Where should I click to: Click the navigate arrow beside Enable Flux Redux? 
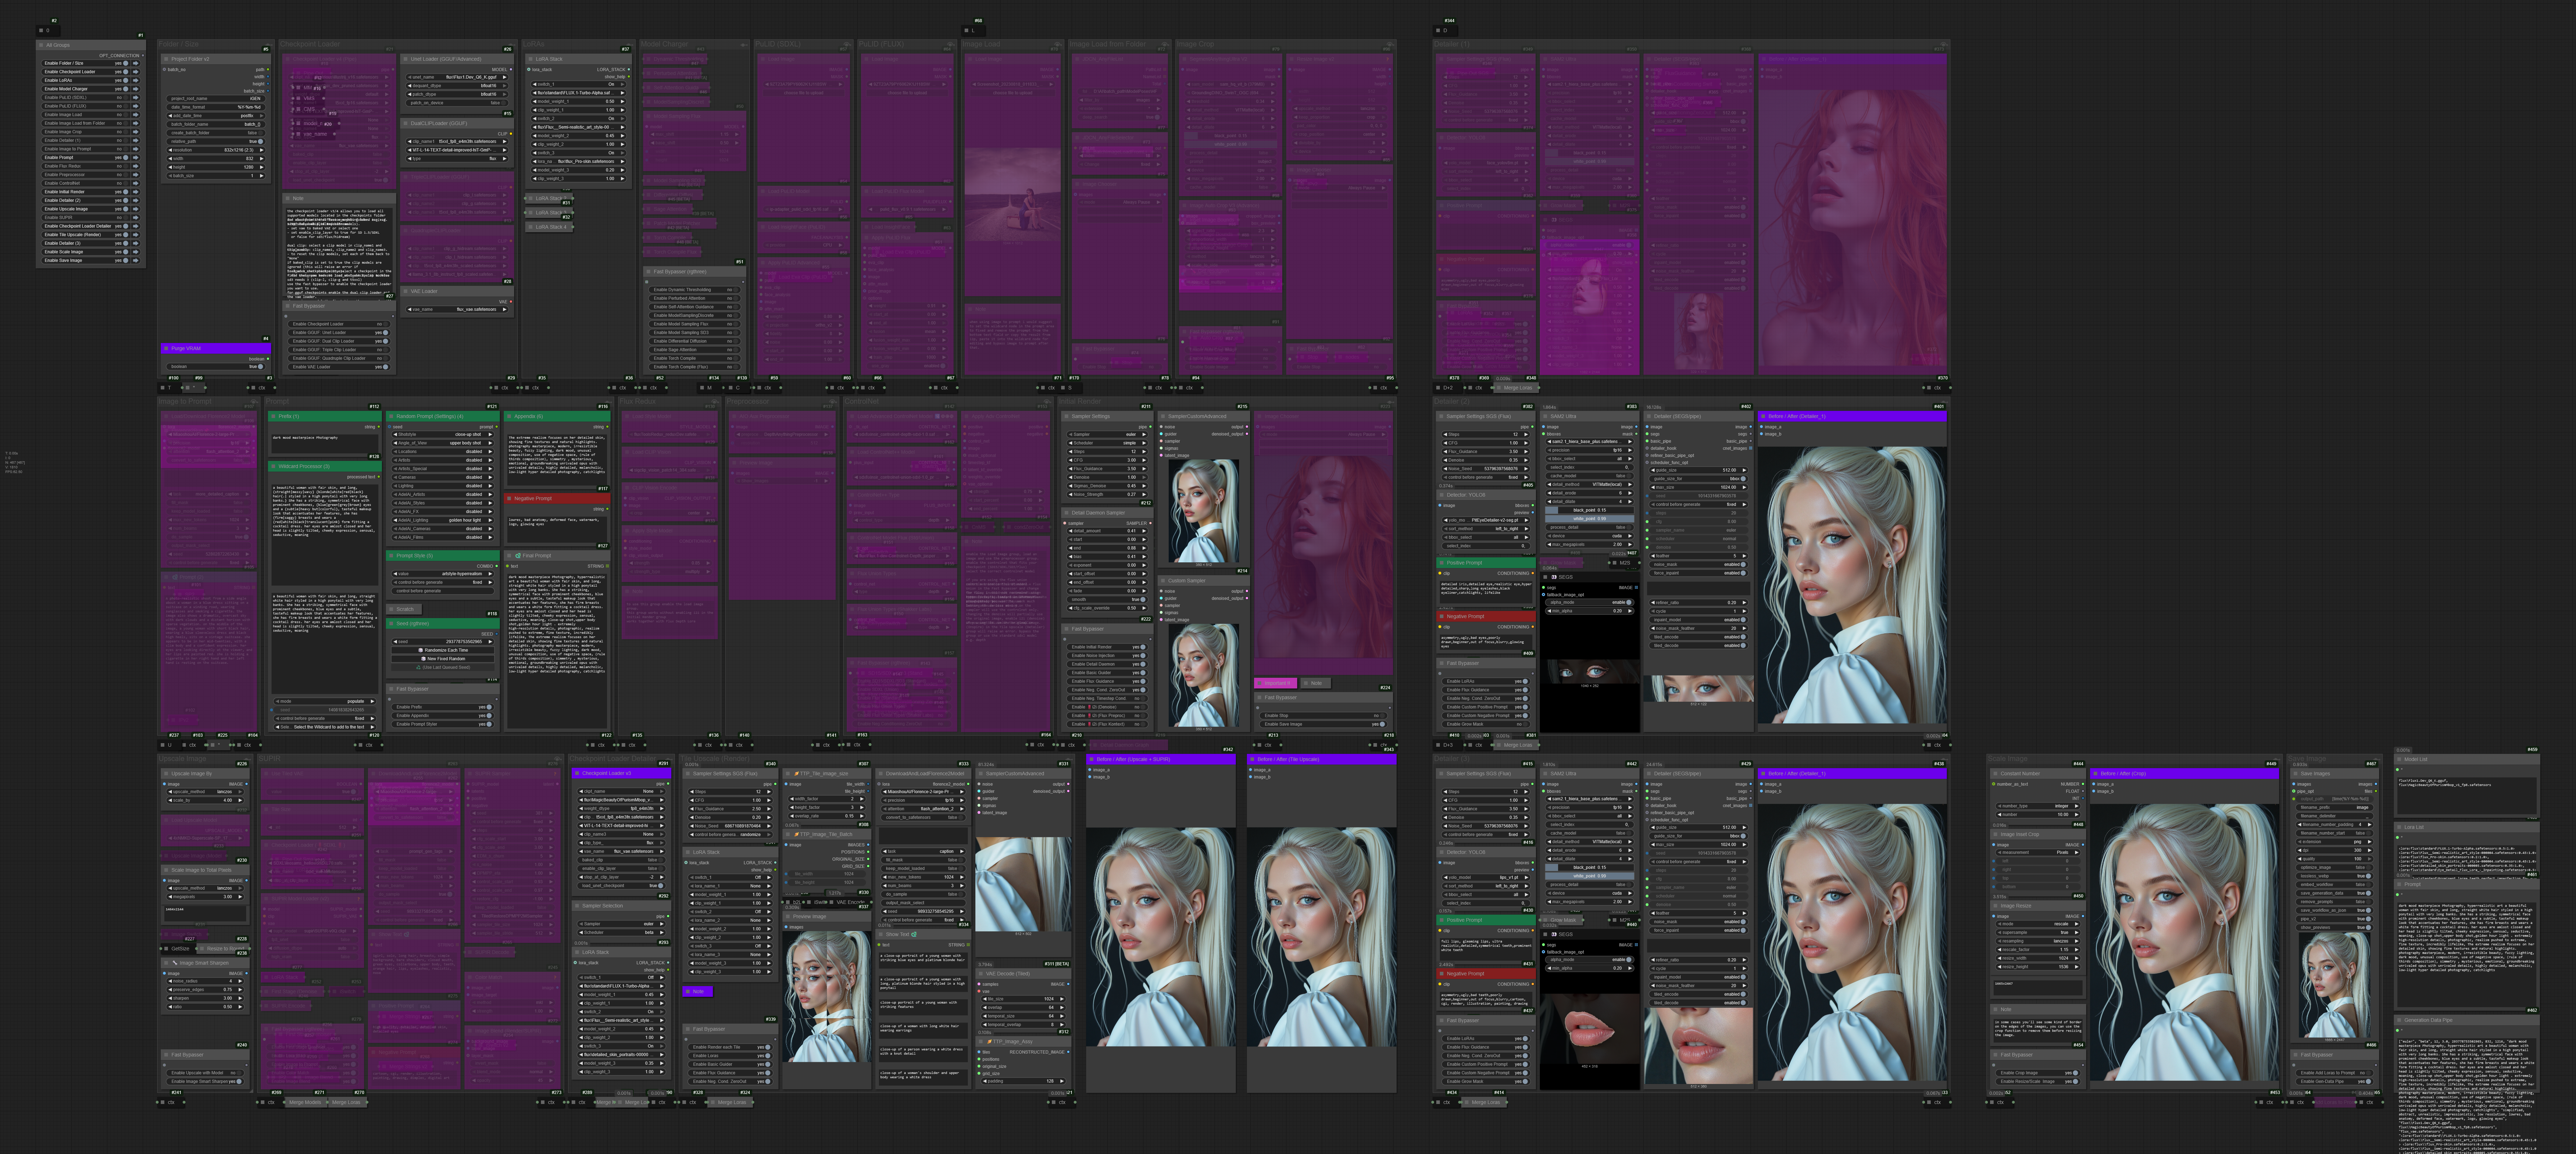pyautogui.click(x=136, y=166)
